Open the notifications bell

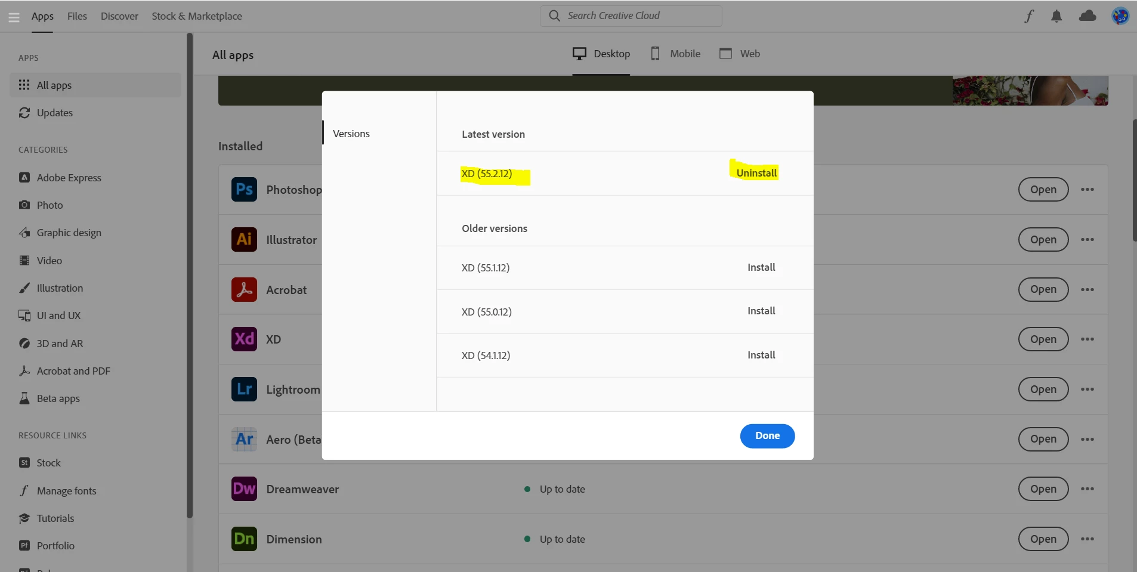(1056, 16)
